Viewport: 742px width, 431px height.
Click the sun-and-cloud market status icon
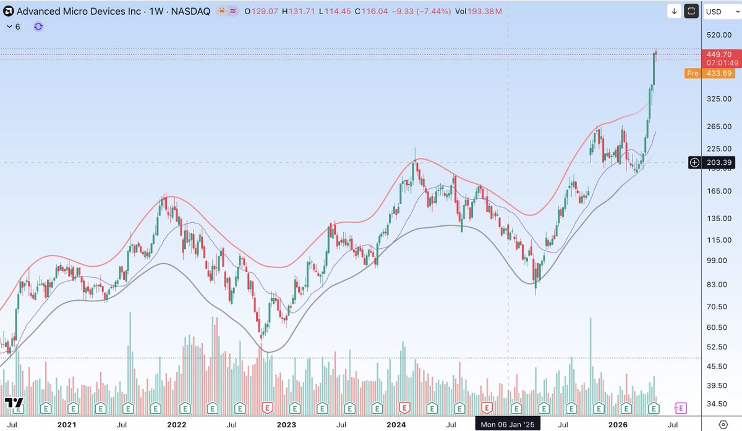221,11
